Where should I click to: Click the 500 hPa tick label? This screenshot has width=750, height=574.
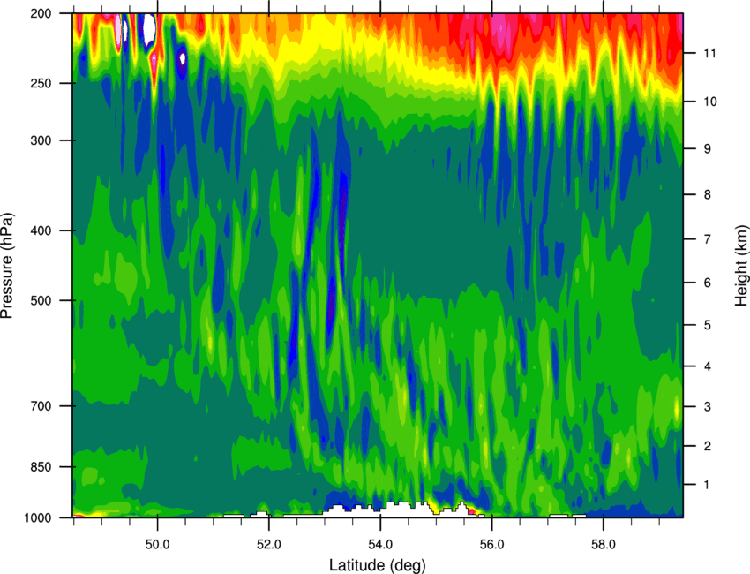41,300
